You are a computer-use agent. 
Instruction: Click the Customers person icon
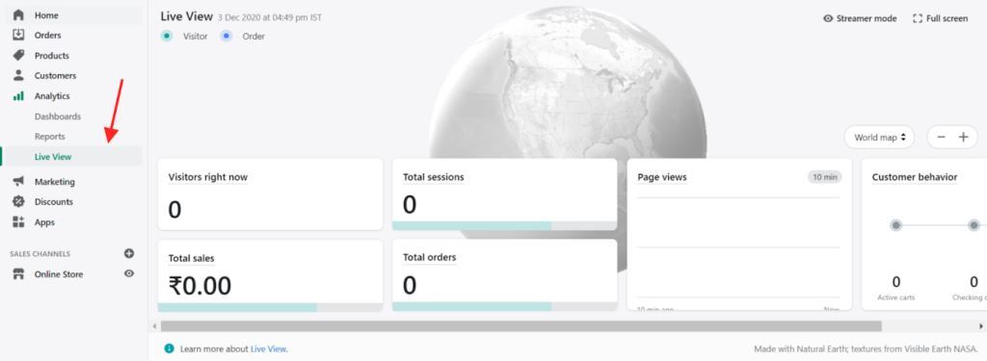pos(18,75)
